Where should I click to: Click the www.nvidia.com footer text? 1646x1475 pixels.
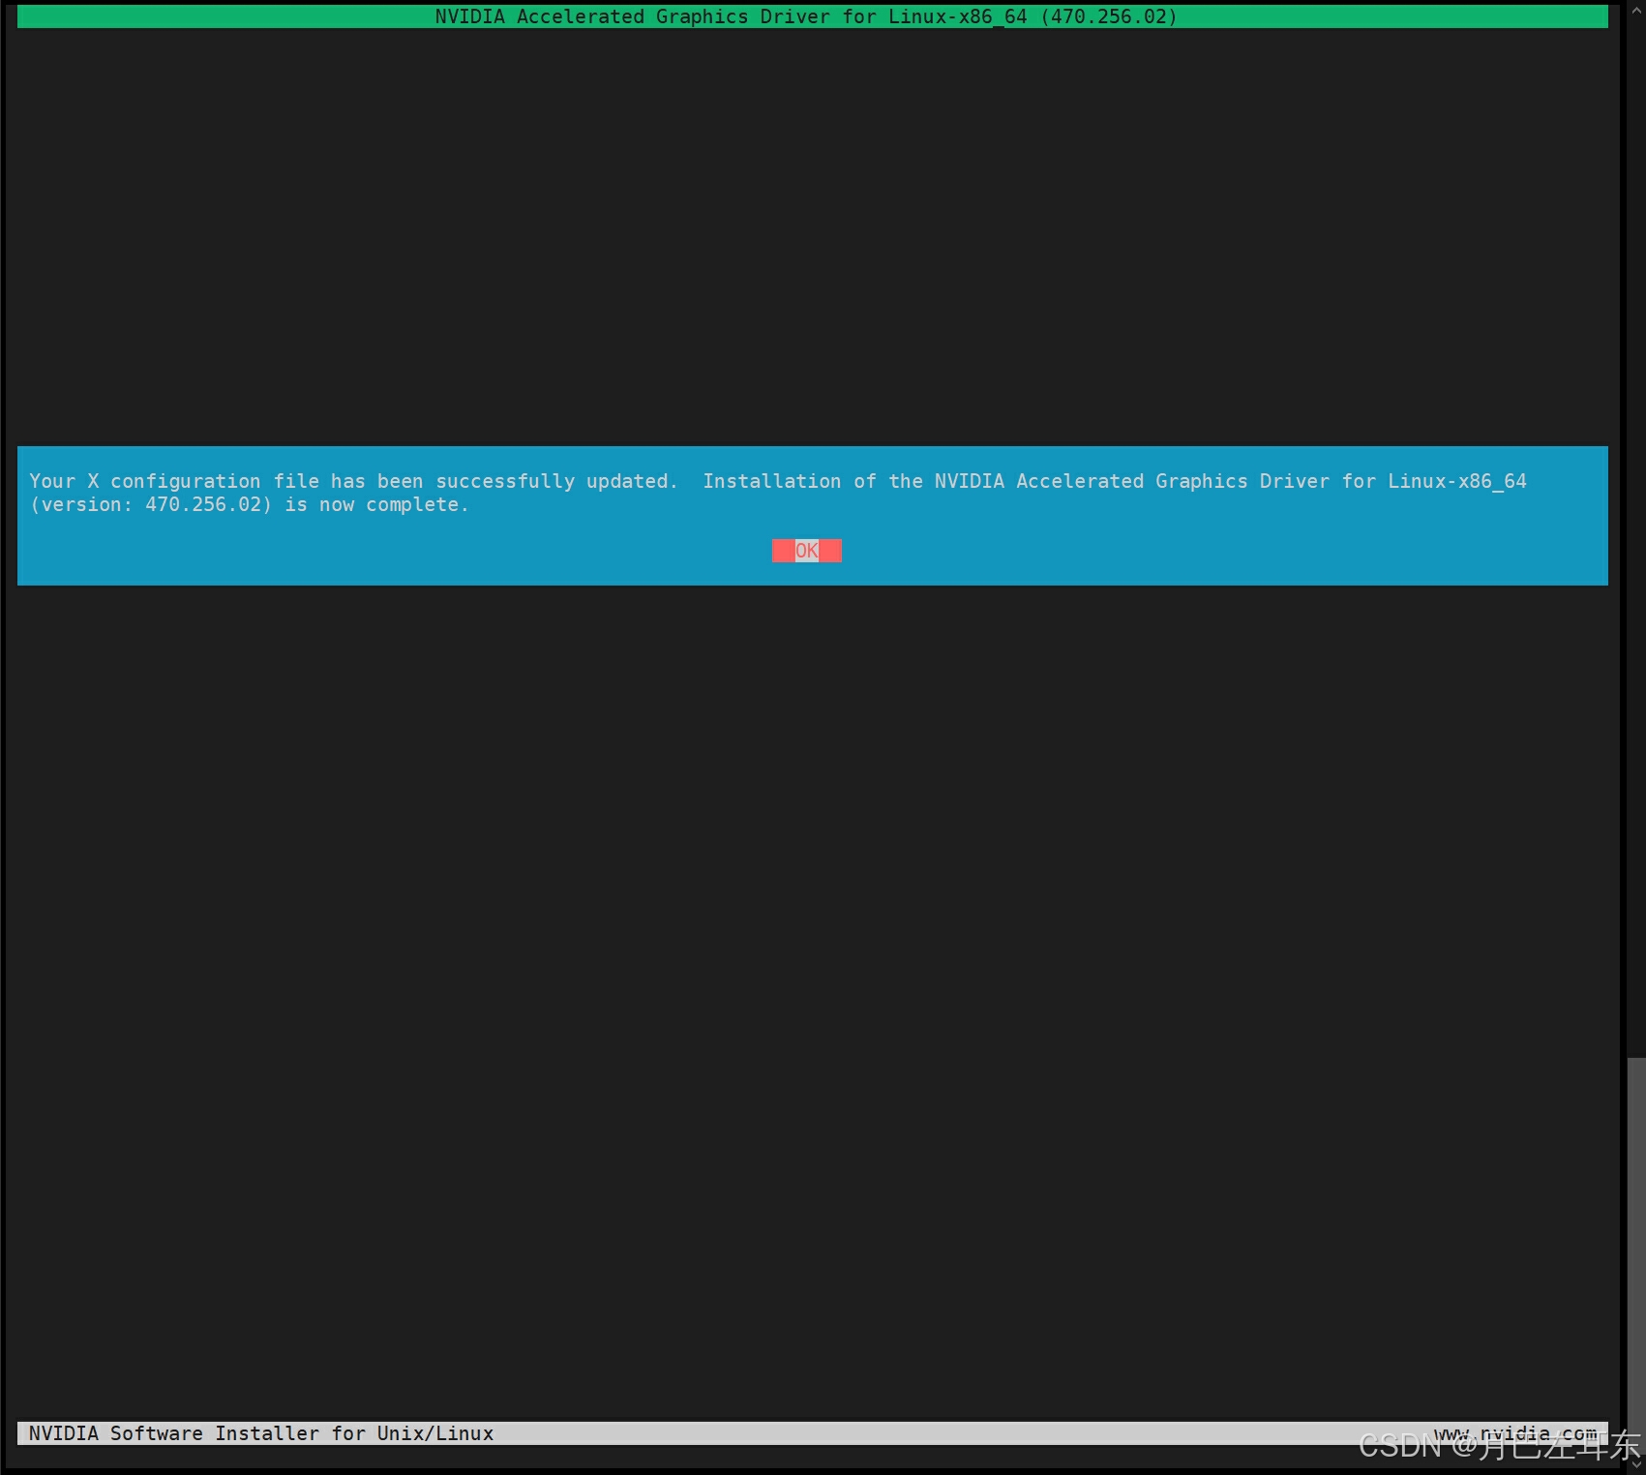(1515, 1433)
